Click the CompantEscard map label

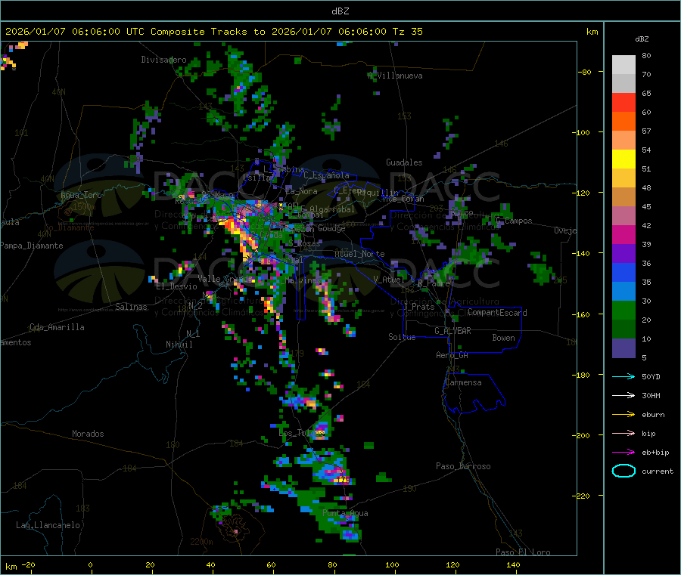tap(497, 313)
